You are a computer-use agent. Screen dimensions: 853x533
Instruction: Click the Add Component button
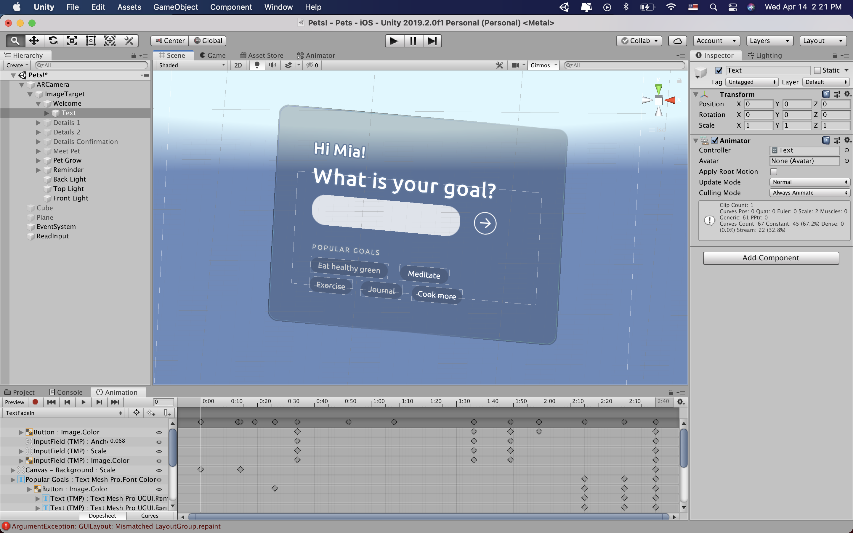tap(771, 258)
